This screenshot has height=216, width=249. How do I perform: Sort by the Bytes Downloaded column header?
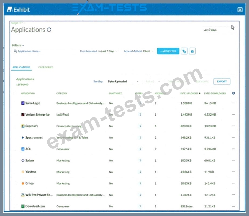pos(215,93)
